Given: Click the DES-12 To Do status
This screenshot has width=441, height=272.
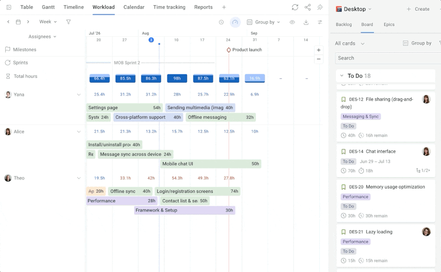Looking at the screenshot, I should pyautogui.click(x=348, y=126).
